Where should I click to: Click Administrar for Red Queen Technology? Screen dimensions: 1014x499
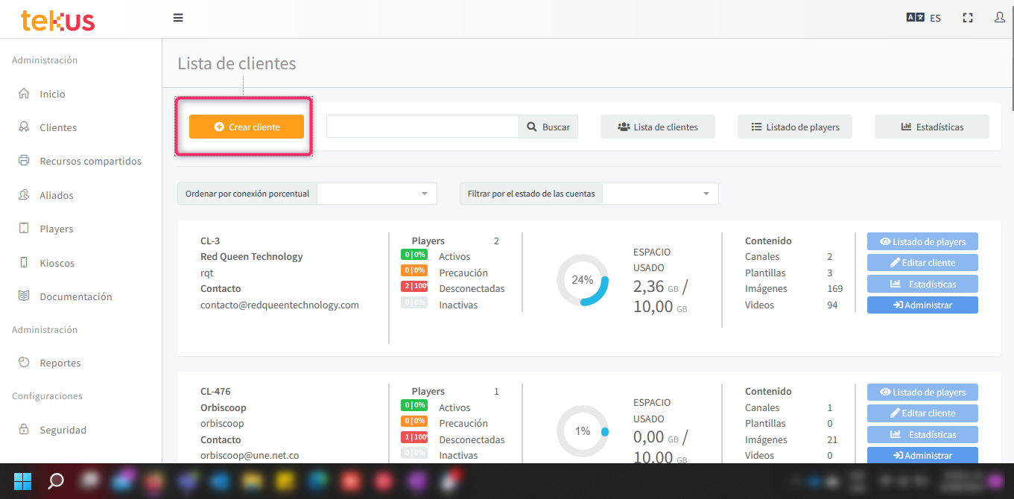(x=922, y=305)
